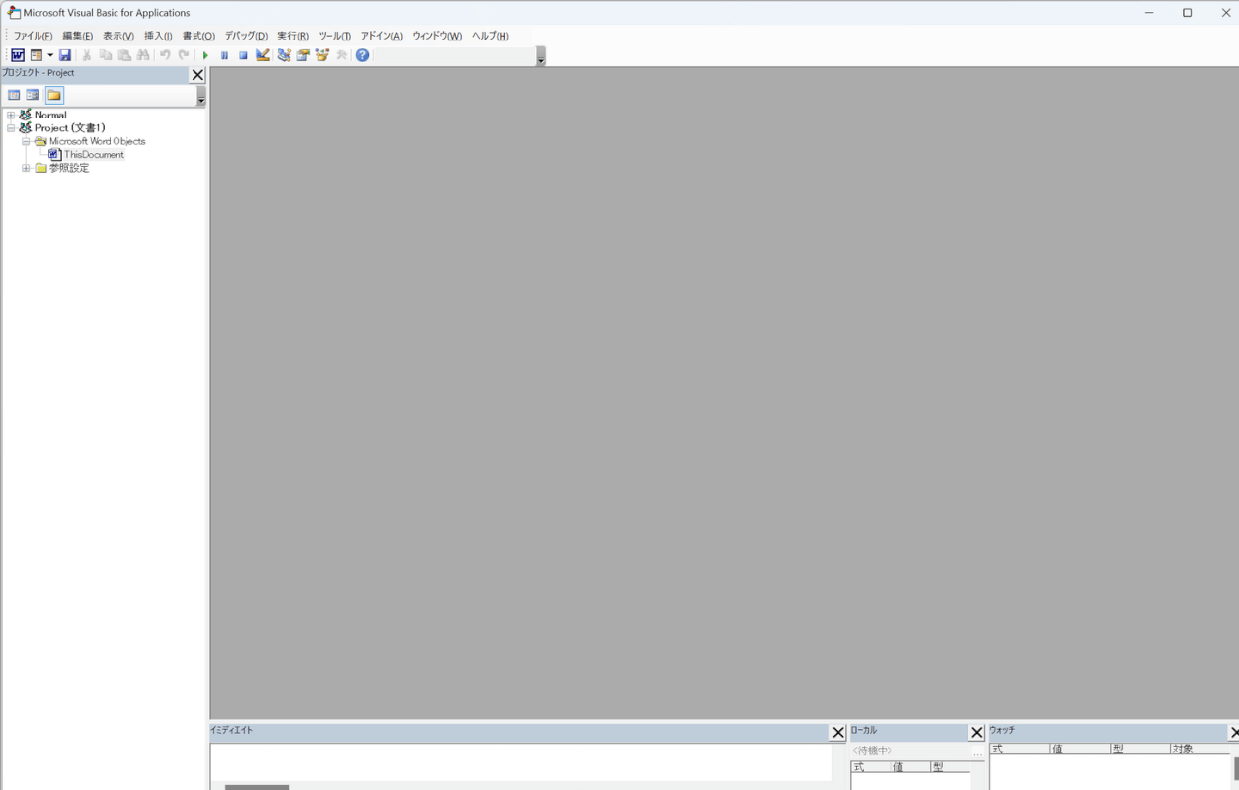Click the Save icon in toolbar

coord(65,55)
